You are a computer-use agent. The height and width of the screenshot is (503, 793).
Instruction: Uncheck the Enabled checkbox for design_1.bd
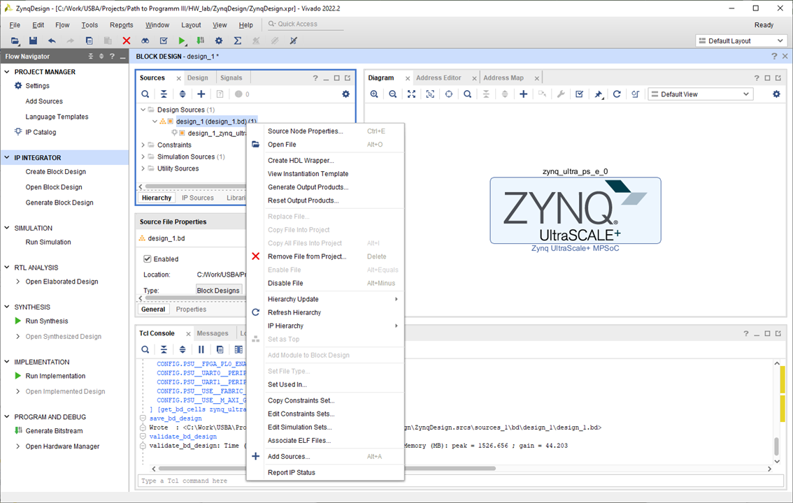[x=148, y=259]
